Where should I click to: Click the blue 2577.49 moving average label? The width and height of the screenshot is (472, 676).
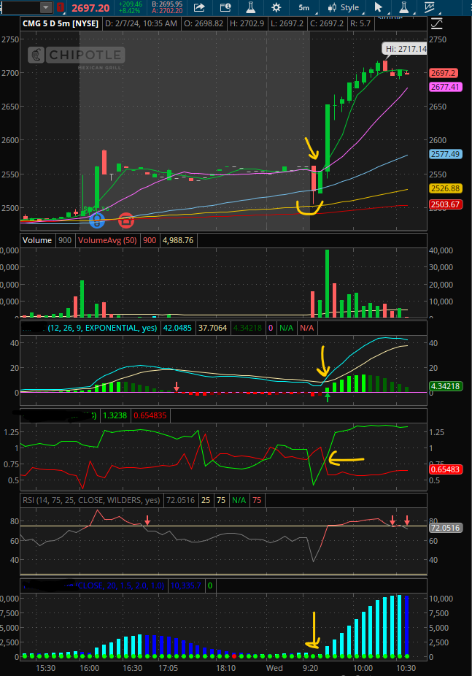coord(446,154)
